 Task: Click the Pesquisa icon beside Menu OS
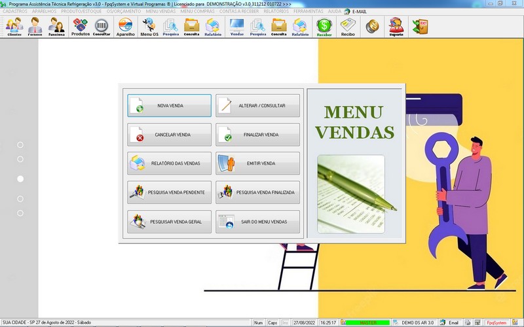pos(171,27)
